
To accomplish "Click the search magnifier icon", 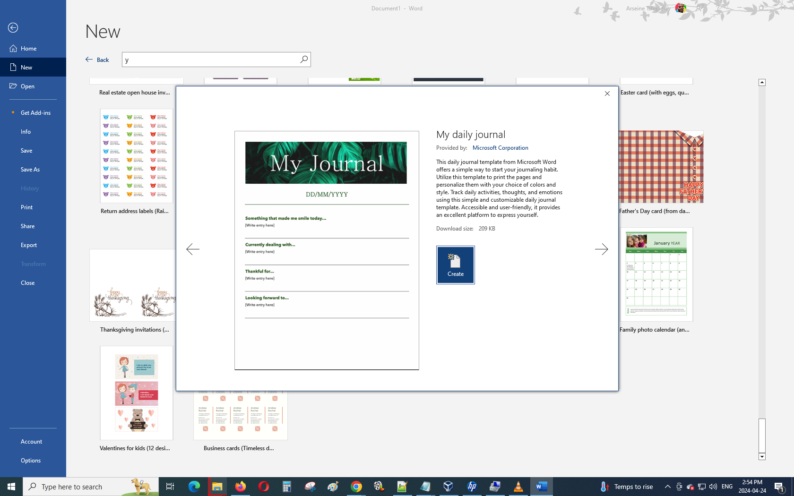I will point(304,60).
